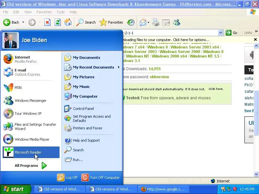Click the 'click here' download link
The image size is (259, 194).
point(216,89)
